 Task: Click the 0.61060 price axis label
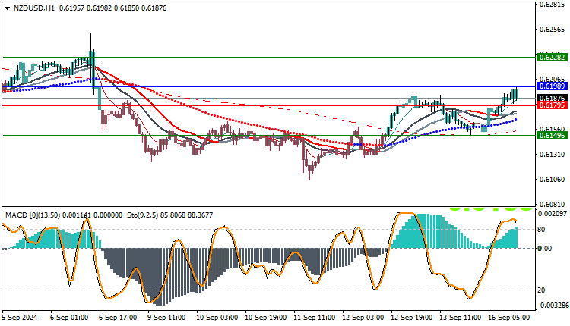pos(553,180)
